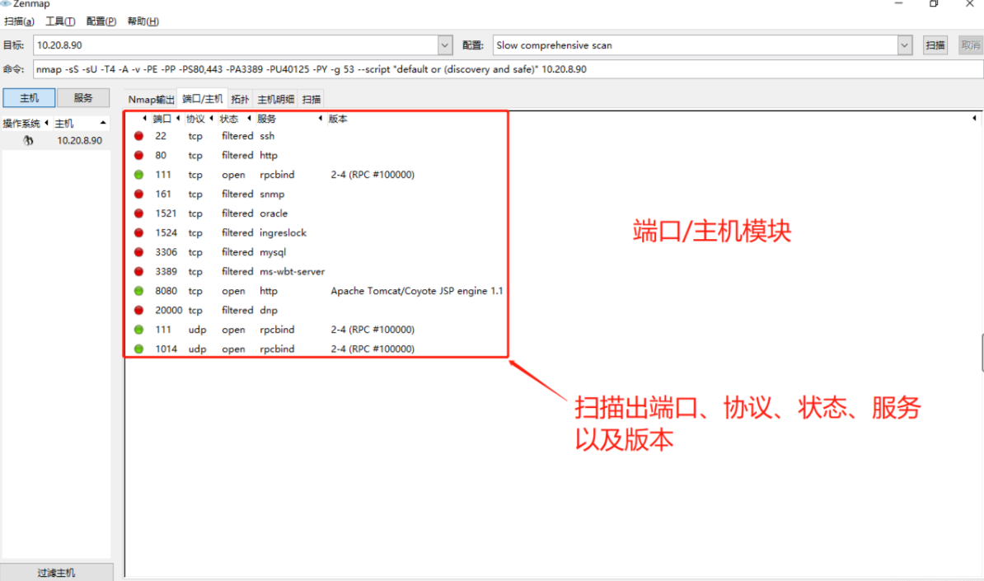Image resolution: width=984 pixels, height=581 pixels.
Task: Select the port 80 filtered http row
Action: (x=316, y=155)
